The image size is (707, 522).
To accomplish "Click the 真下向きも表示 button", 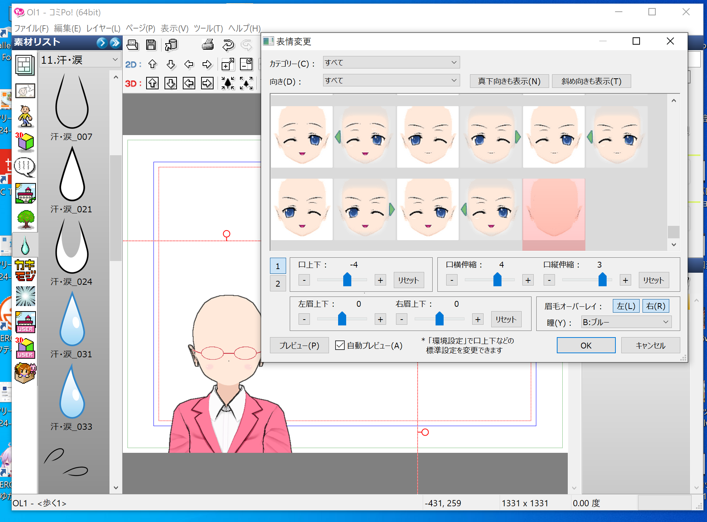I will click(509, 81).
